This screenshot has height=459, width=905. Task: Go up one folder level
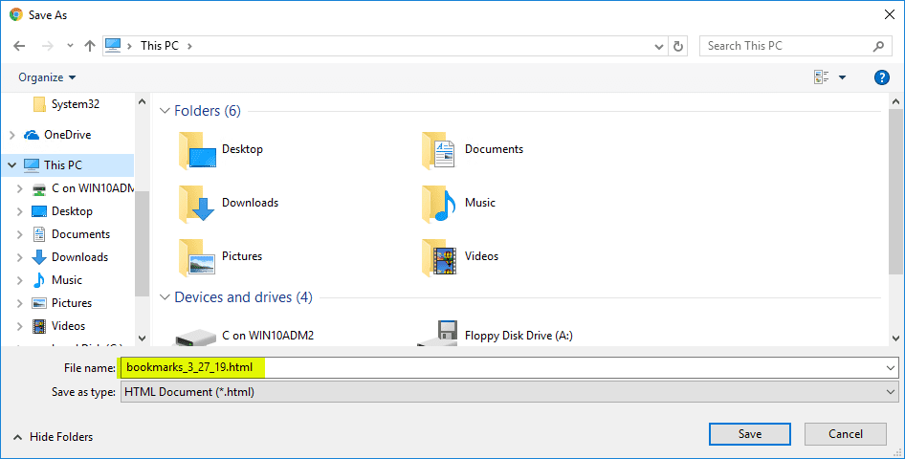90,46
